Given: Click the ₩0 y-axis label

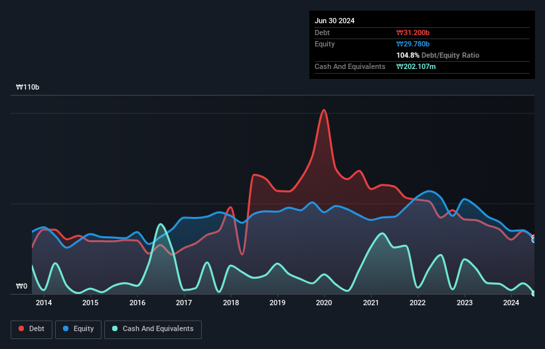Looking at the screenshot, I should [21, 286].
